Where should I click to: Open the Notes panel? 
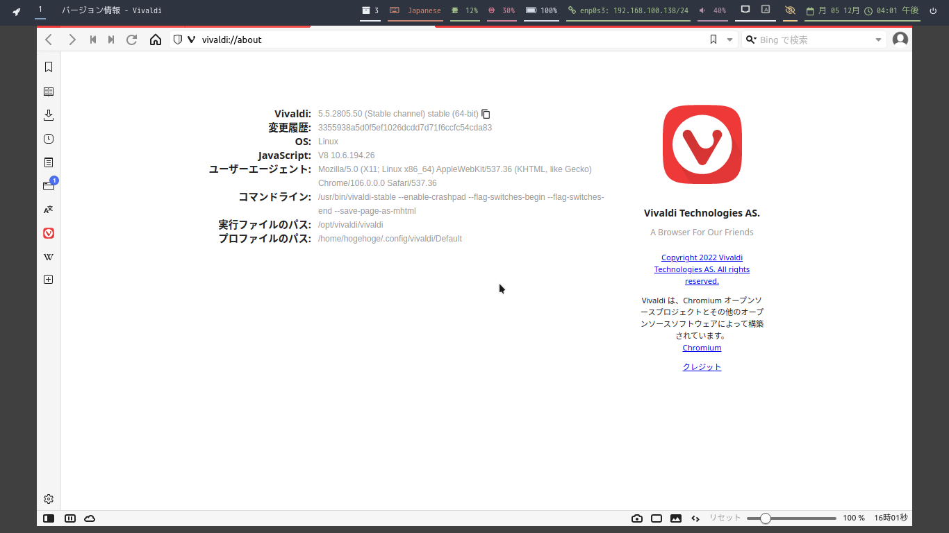[49, 162]
